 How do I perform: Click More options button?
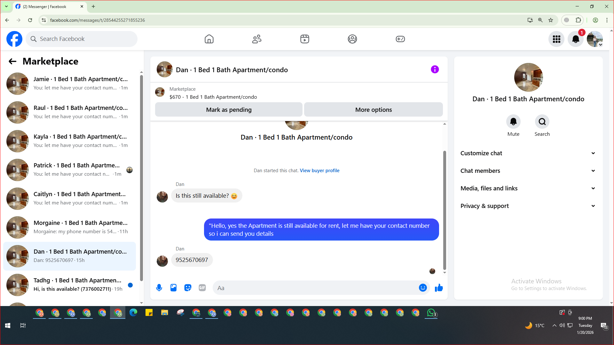pyautogui.click(x=374, y=110)
